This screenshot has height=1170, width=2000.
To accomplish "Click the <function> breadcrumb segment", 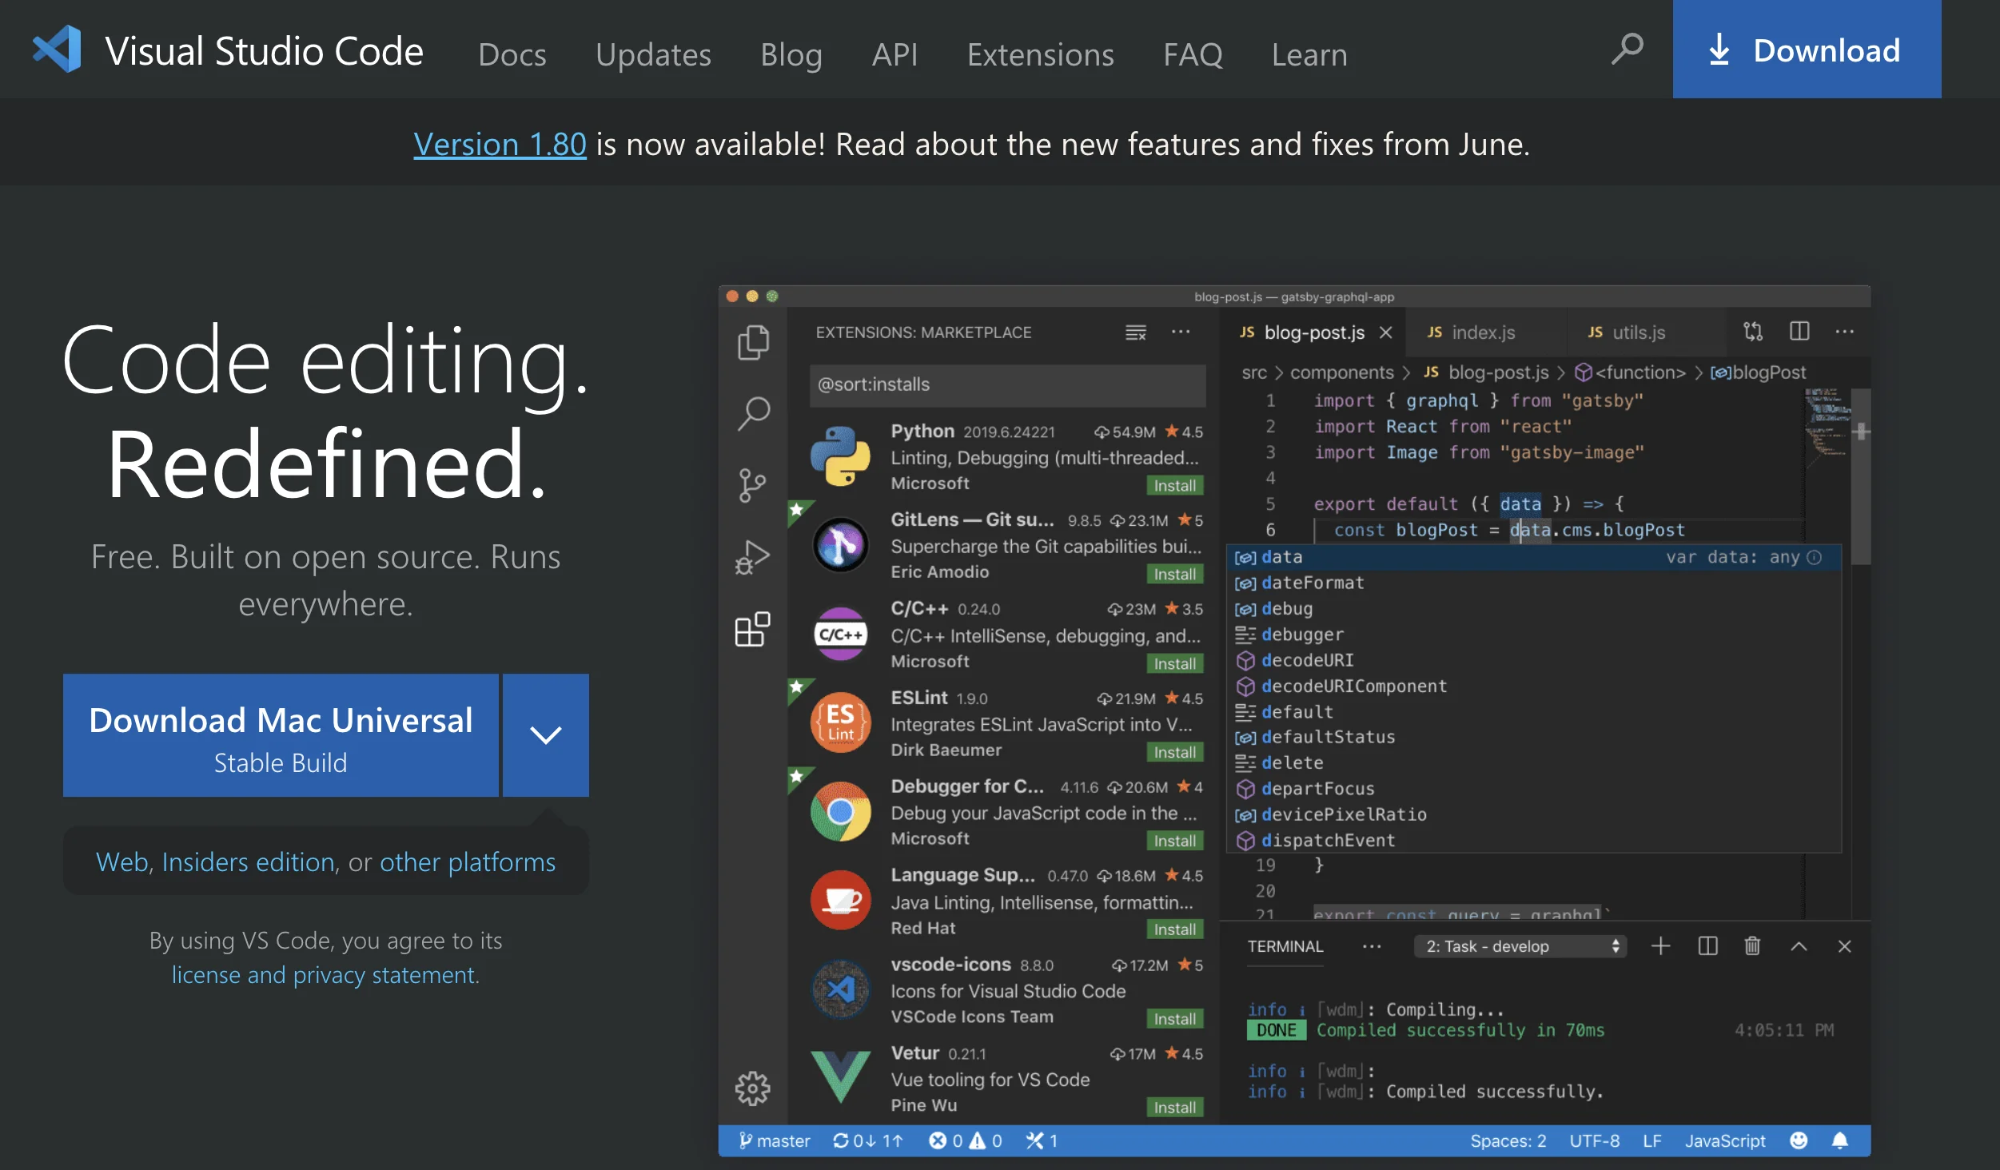I will tap(1630, 372).
